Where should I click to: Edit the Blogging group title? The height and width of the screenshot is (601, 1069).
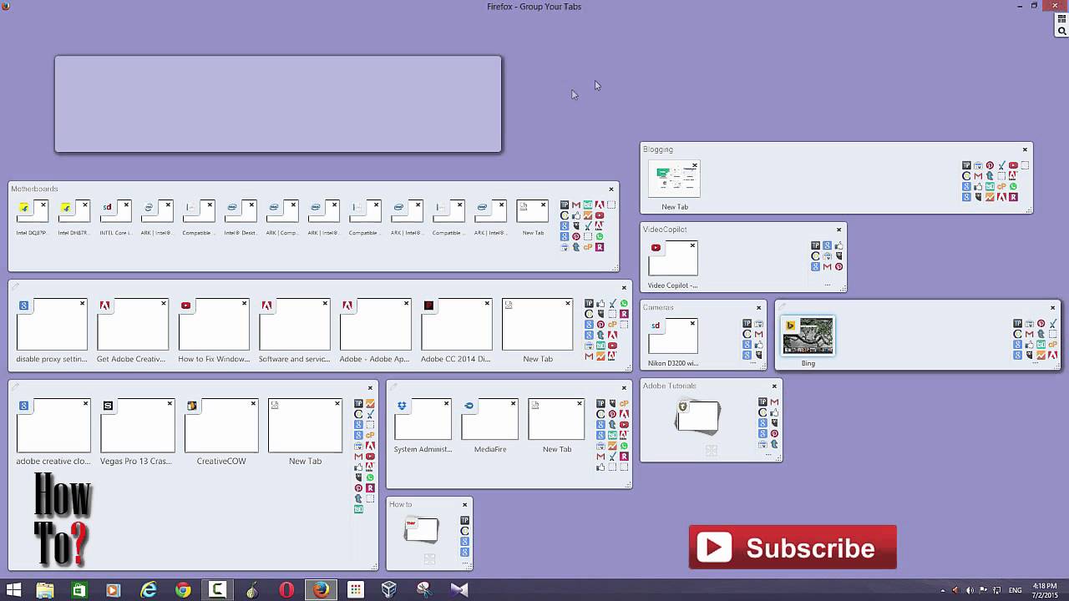[x=658, y=149]
